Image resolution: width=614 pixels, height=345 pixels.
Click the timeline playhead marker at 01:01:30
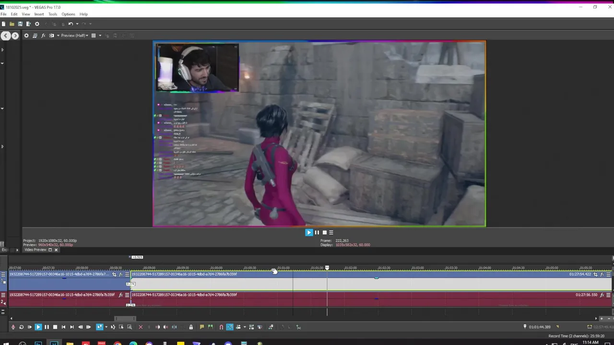coord(327,268)
